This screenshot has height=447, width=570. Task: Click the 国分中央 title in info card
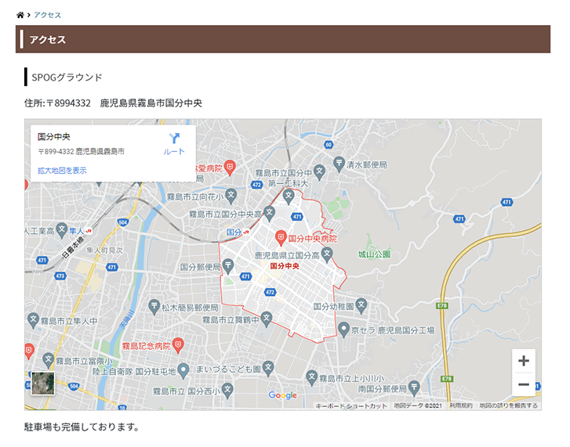point(54,137)
